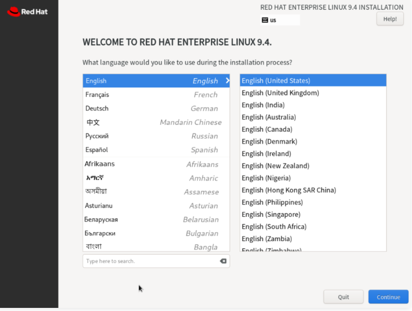Select Deutsch (German) language
Screen dimensions: 412x311
click(156, 108)
